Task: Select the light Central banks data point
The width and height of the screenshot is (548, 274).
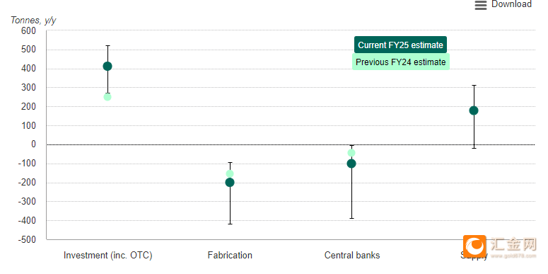Action: click(x=351, y=153)
